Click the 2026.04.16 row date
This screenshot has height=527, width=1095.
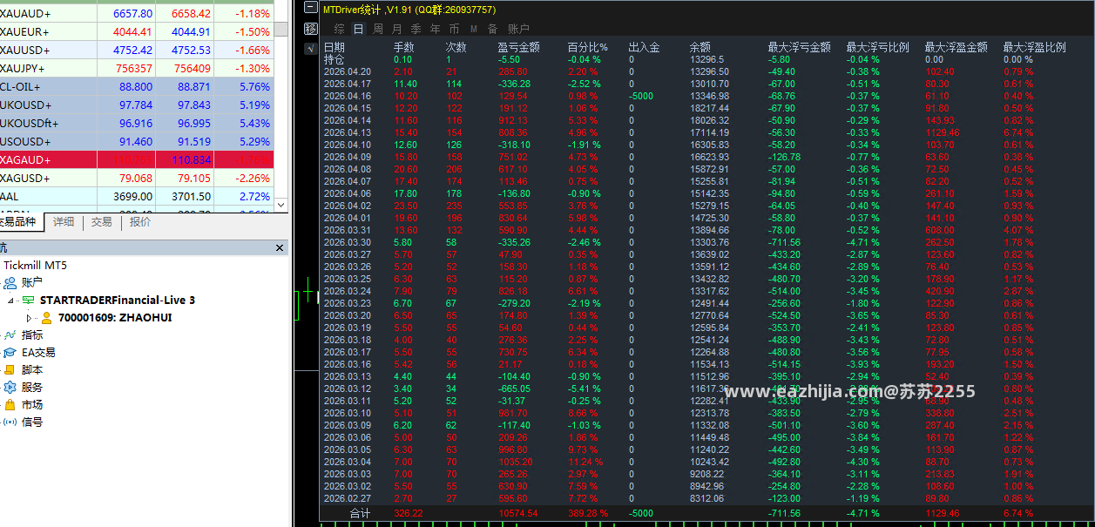[347, 96]
